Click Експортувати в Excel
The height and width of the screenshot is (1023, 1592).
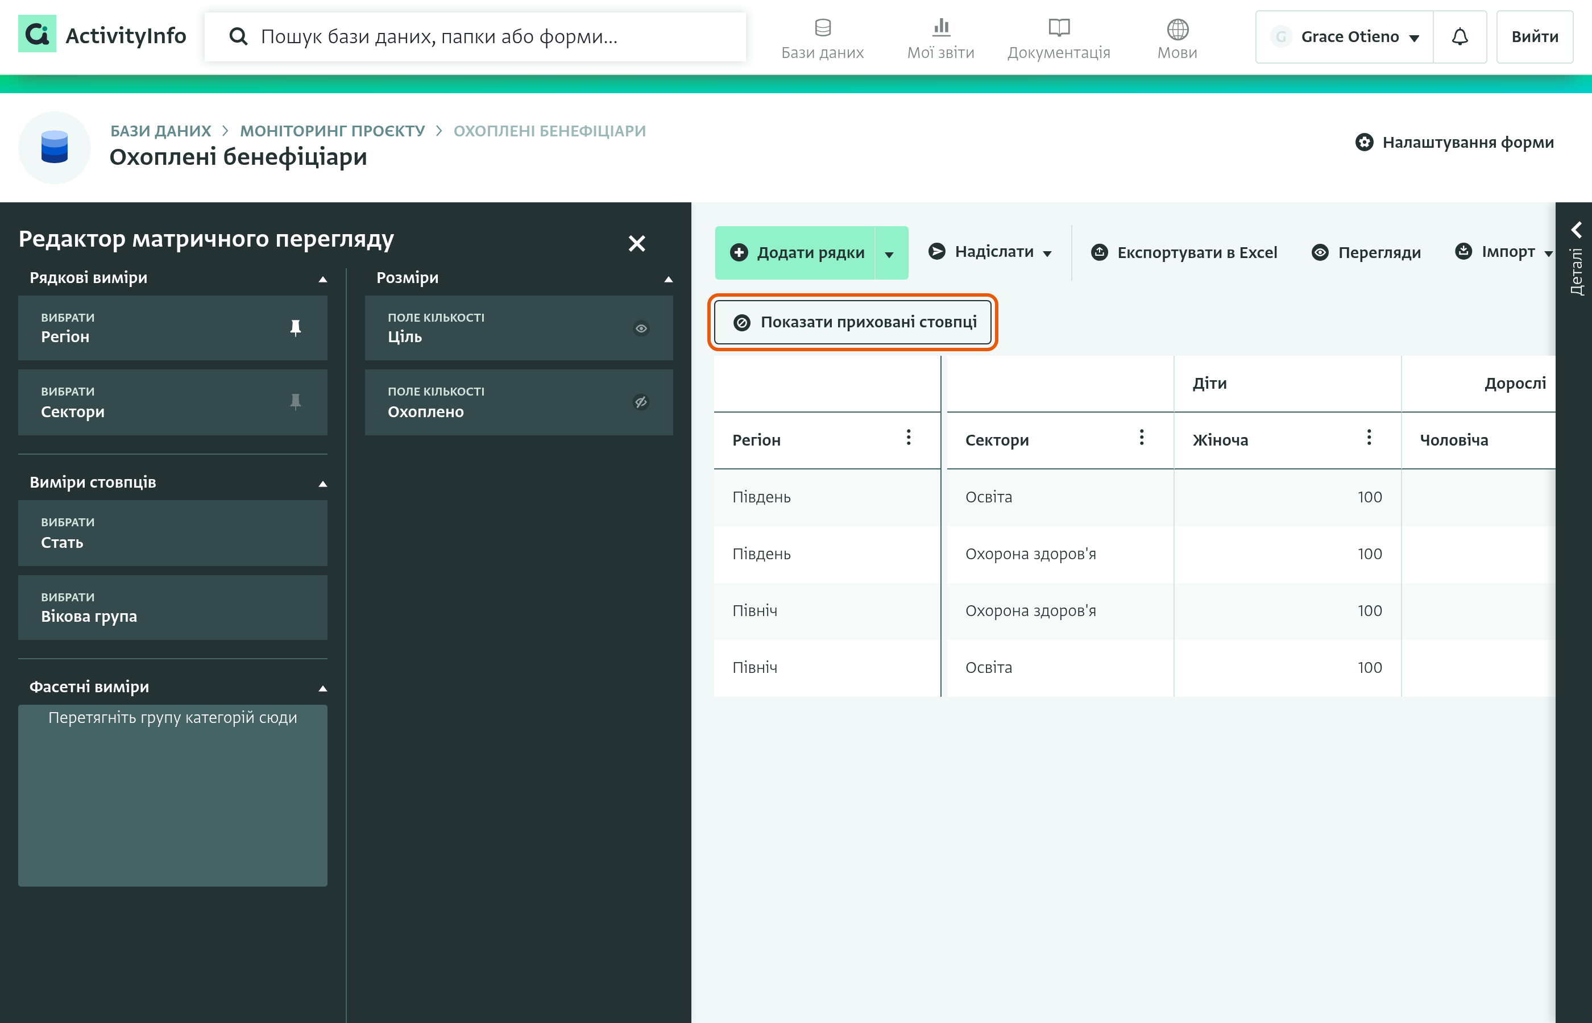(1184, 252)
